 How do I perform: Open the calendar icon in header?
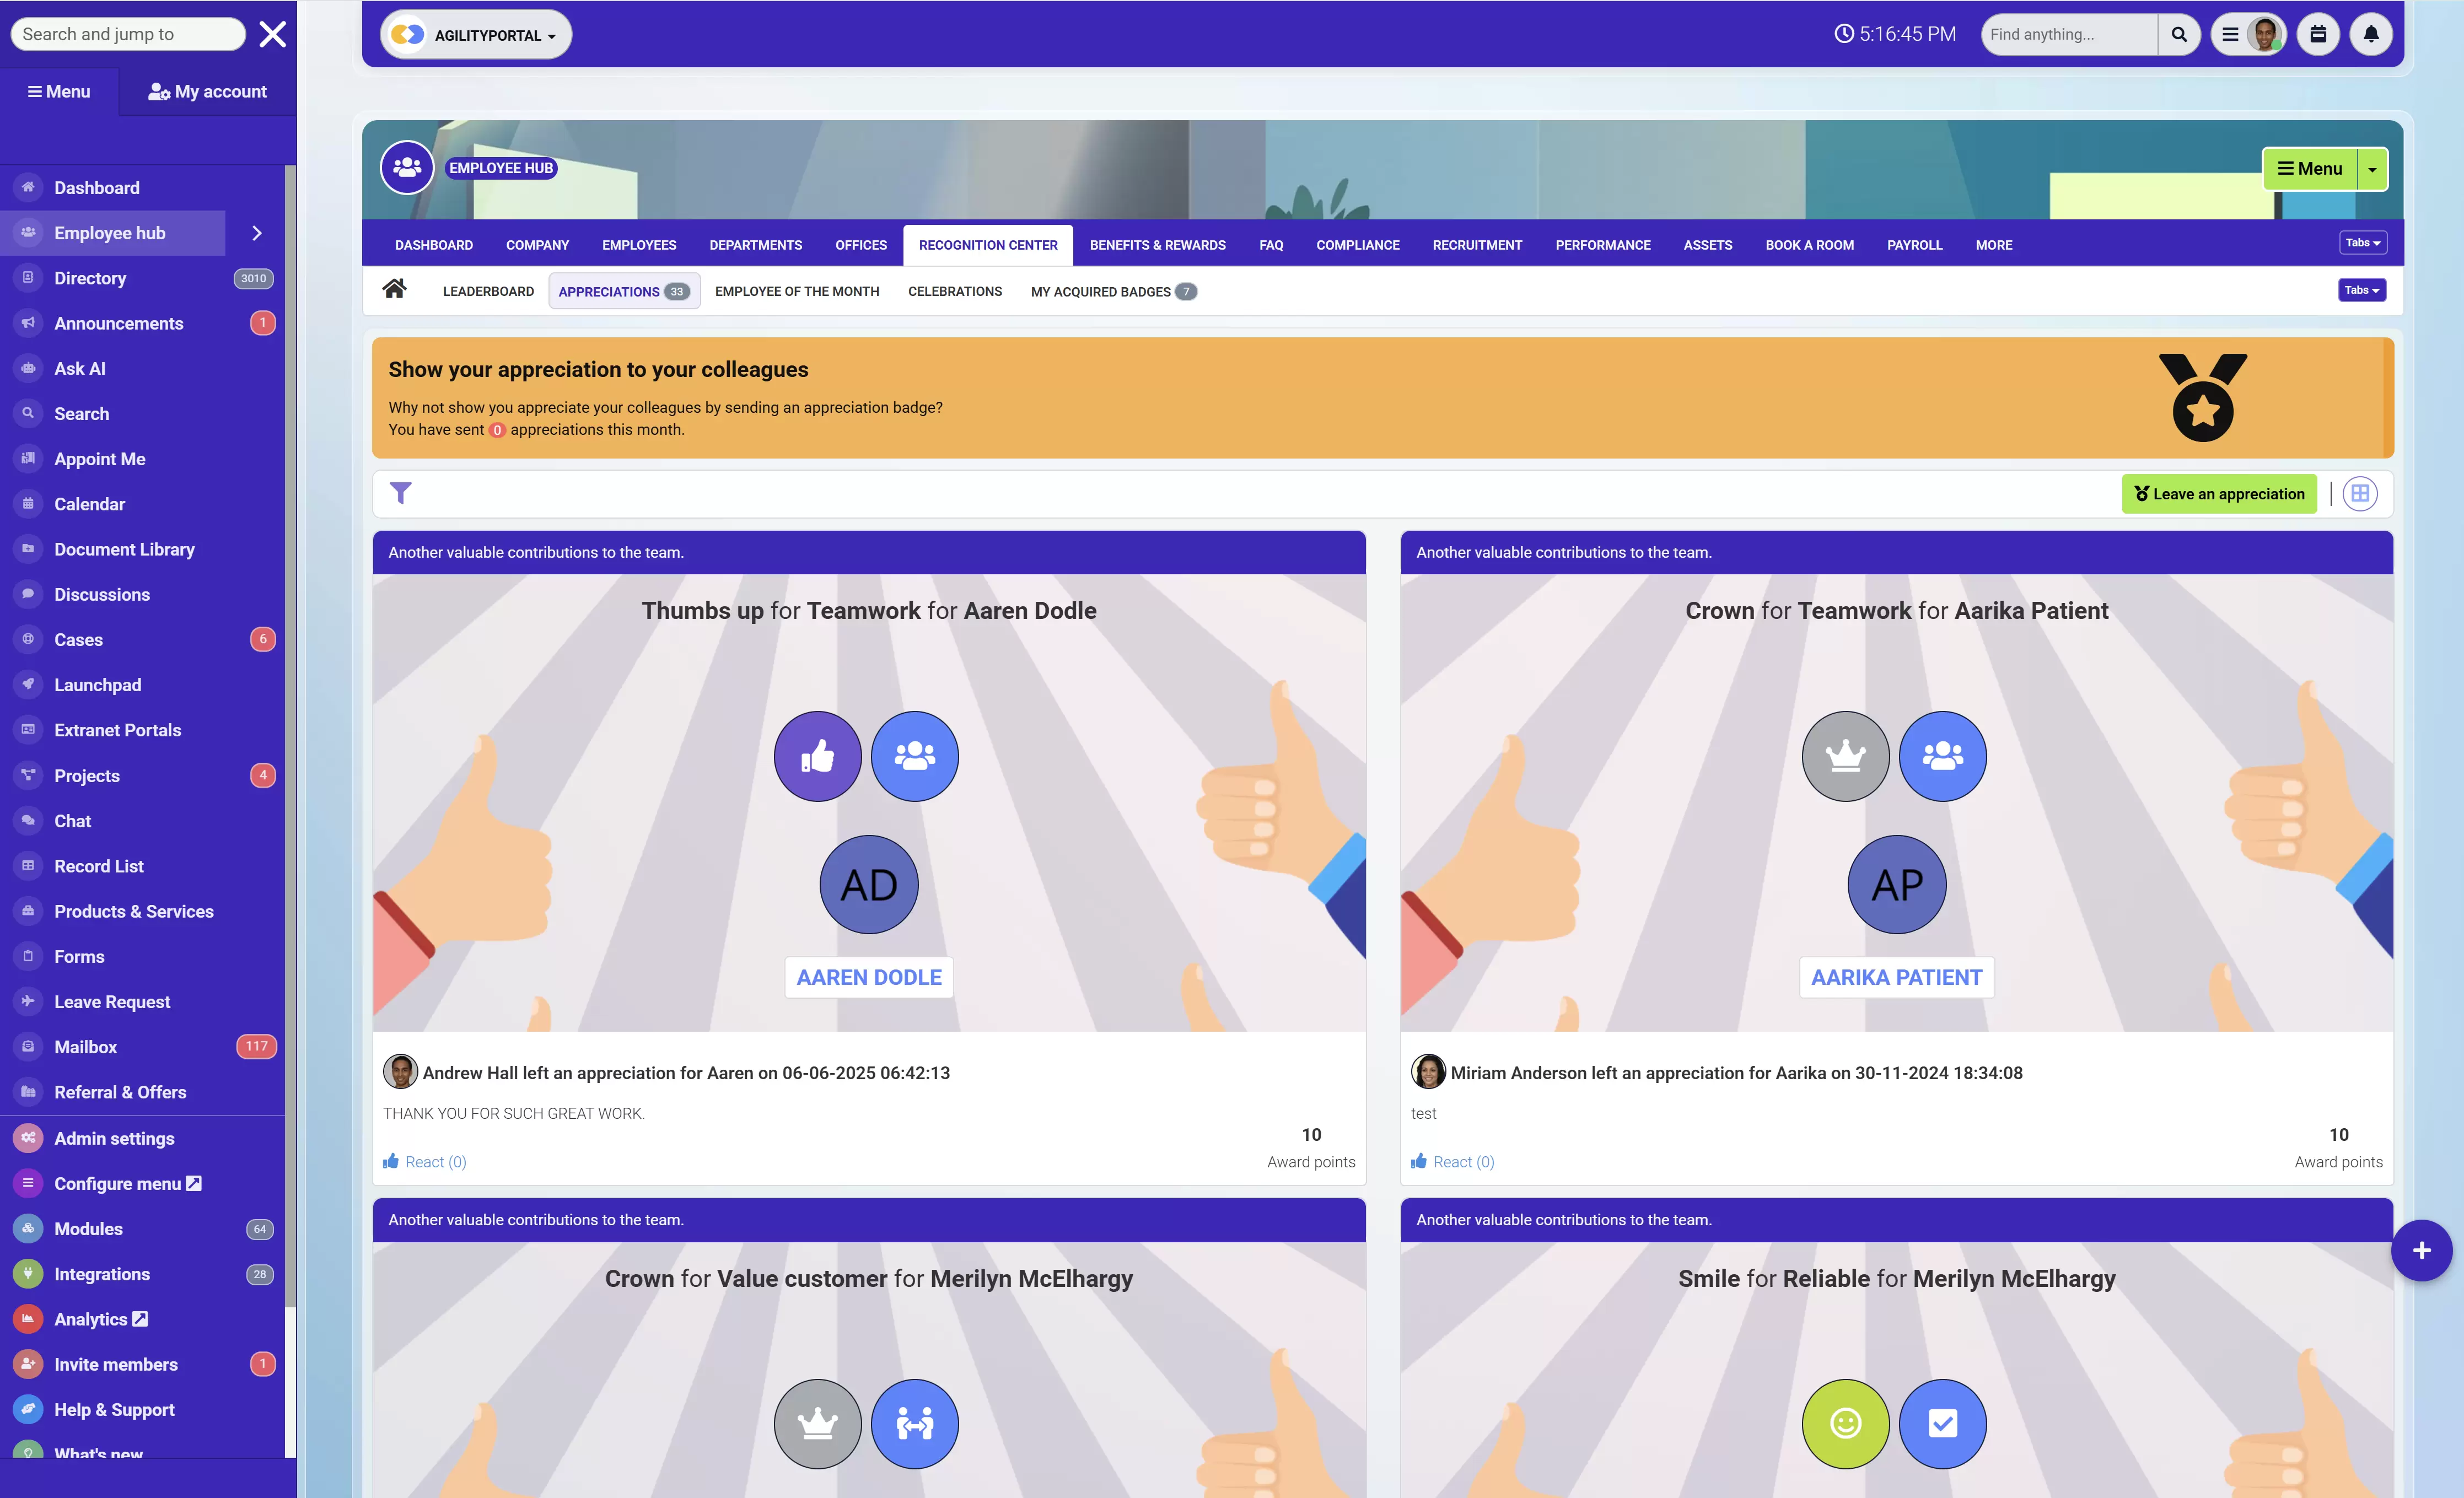(2317, 34)
